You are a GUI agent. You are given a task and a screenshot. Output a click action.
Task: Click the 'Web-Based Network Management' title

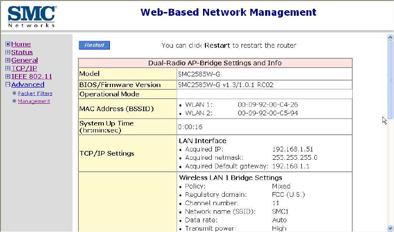pyautogui.click(x=228, y=12)
